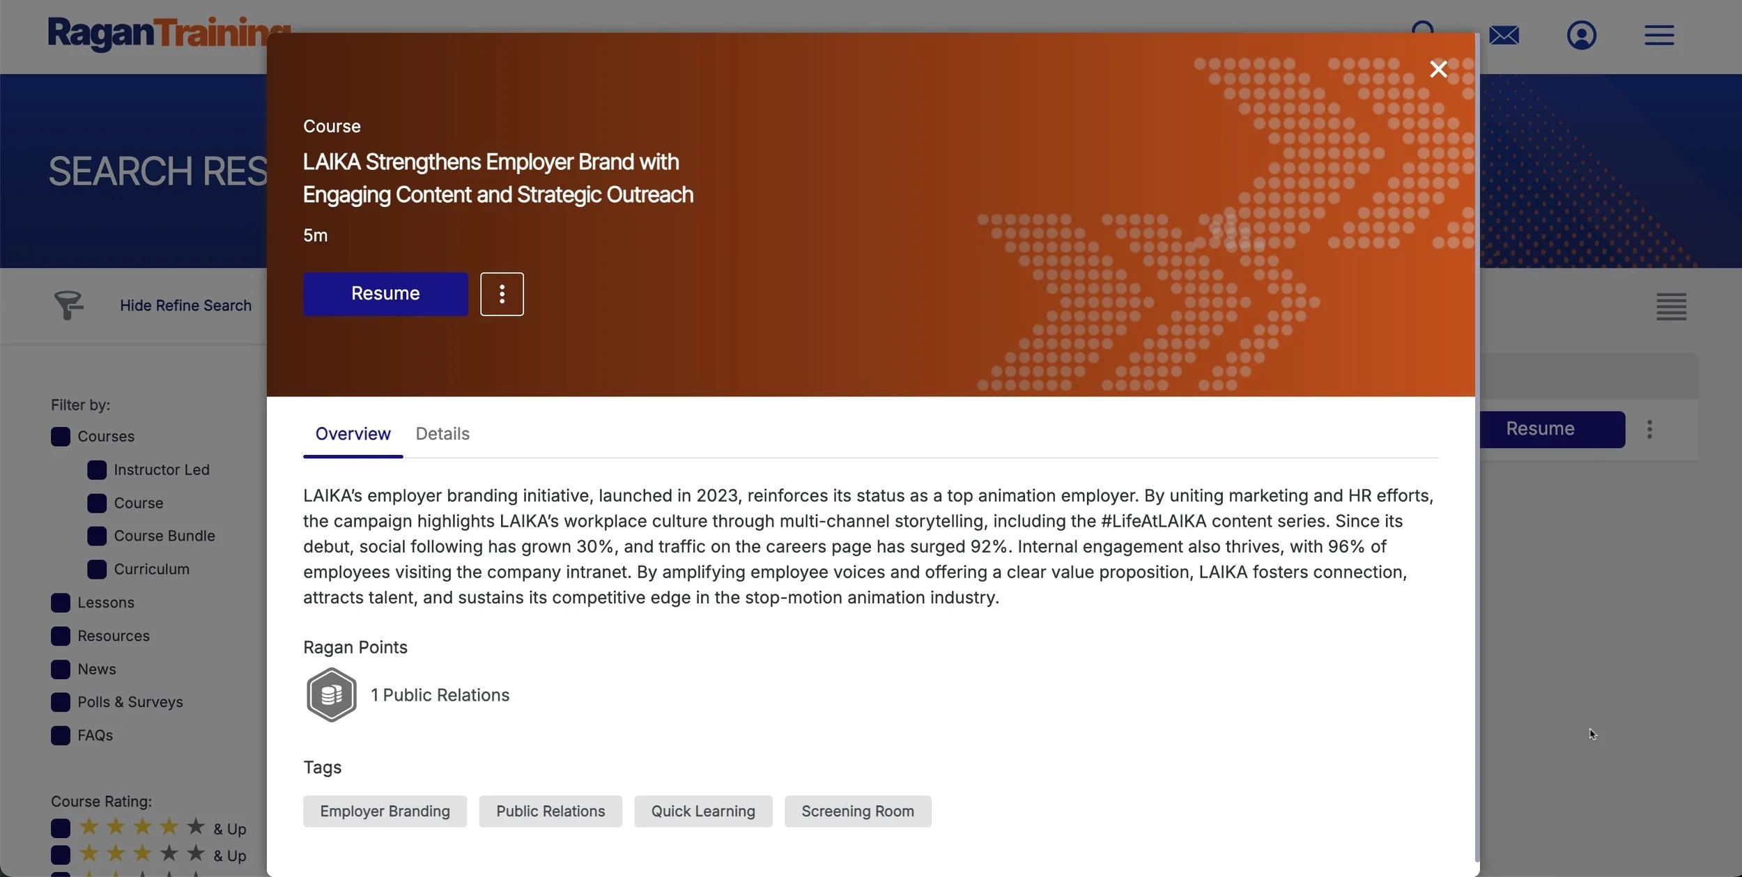The width and height of the screenshot is (1742, 877).
Task: Toggle the Courses filter checkbox
Action: (61, 437)
